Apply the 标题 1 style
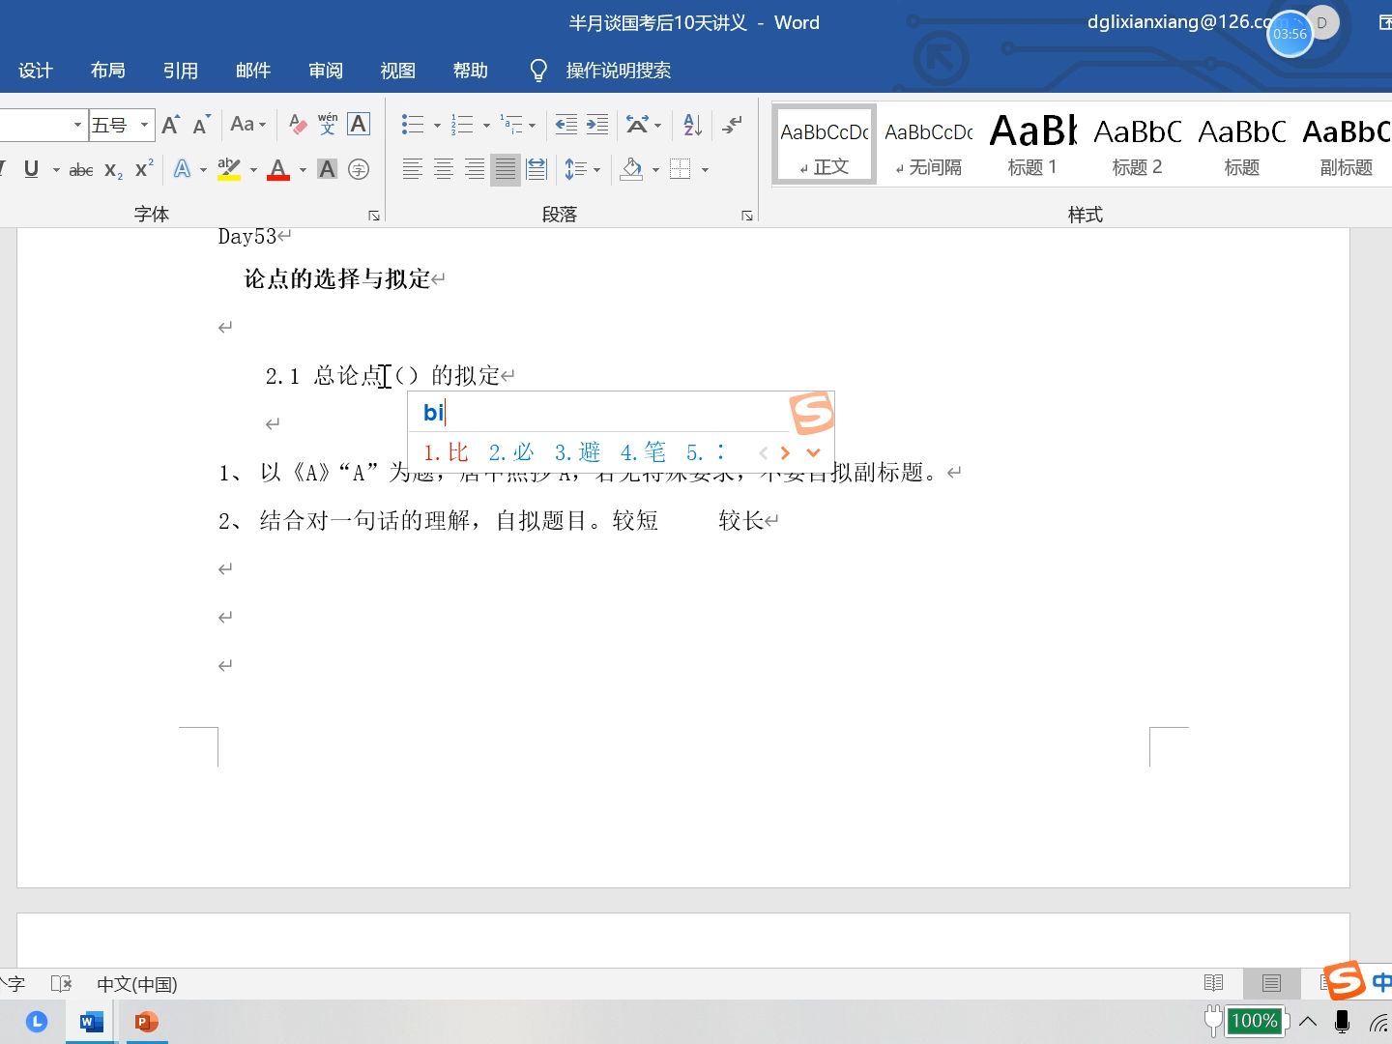Image resolution: width=1392 pixels, height=1044 pixels. point(1032,144)
